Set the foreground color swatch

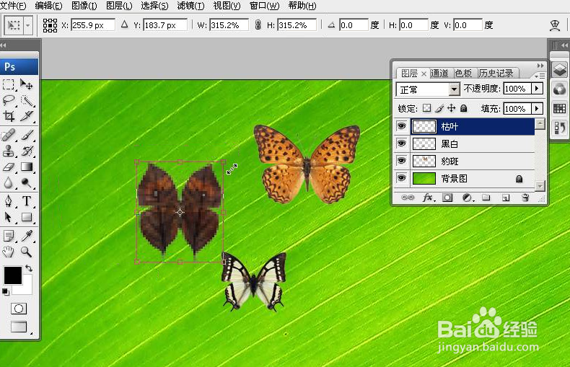pos(13,275)
